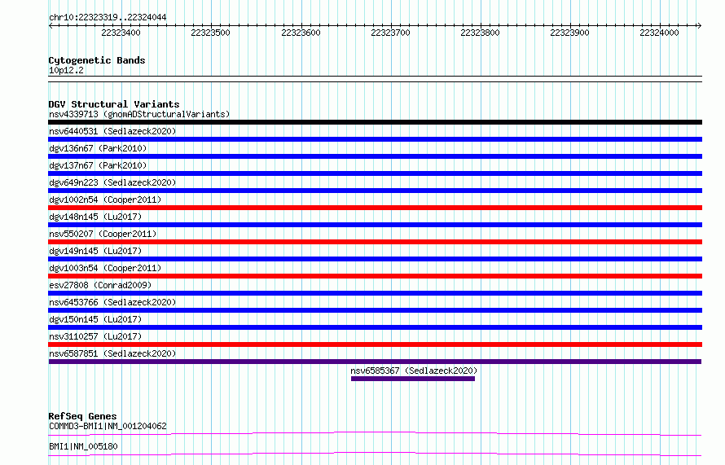Select dgv1002n54 (Cooper2011) label
The image size is (725, 465).
(105, 200)
